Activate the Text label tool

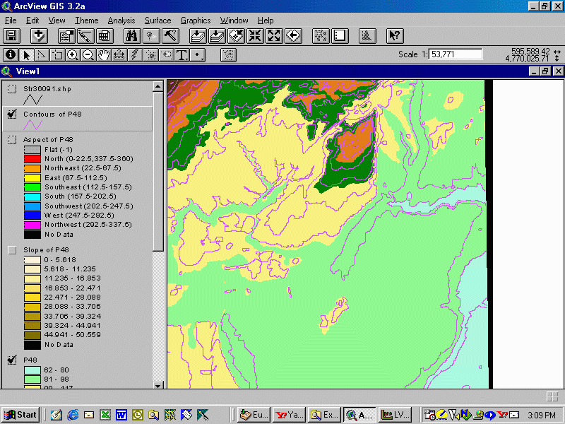coord(182,55)
